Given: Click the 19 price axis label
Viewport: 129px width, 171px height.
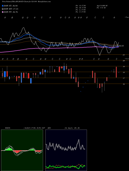Looking at the screenshot, I should 124,67.
